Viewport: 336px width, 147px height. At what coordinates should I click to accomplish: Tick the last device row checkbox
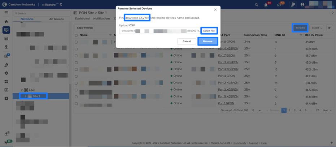76,103
